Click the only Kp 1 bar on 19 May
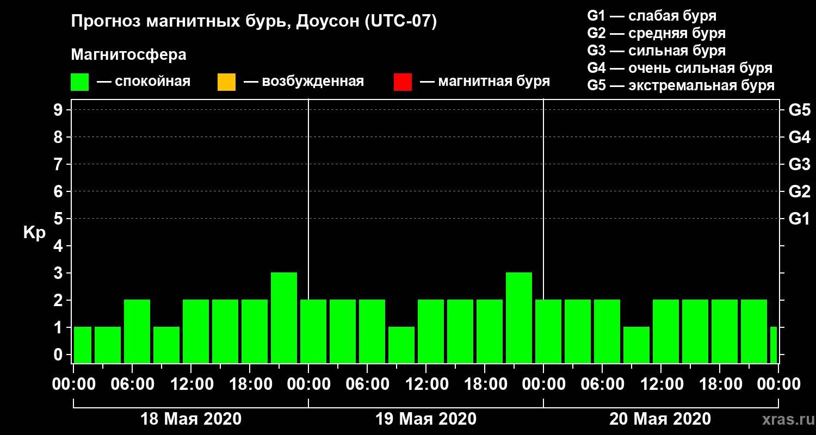816x435 pixels. click(401, 345)
